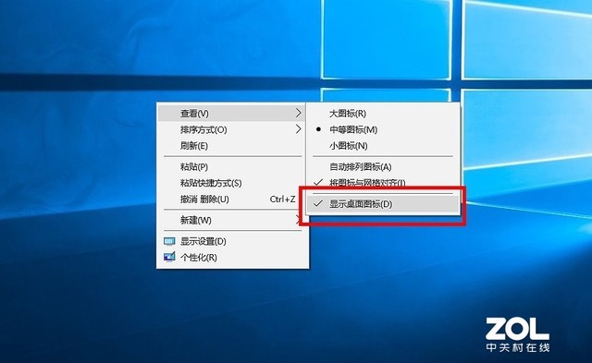Click the personalization icon beside 个性化
The height and width of the screenshot is (363, 592).
[169, 257]
